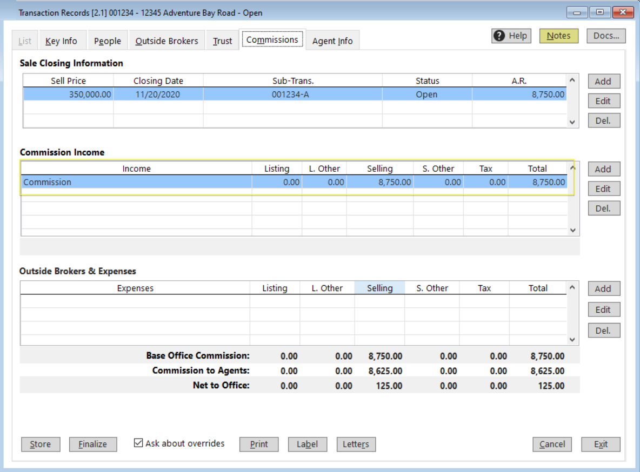
Task: Open the Notes panel
Action: coord(558,36)
